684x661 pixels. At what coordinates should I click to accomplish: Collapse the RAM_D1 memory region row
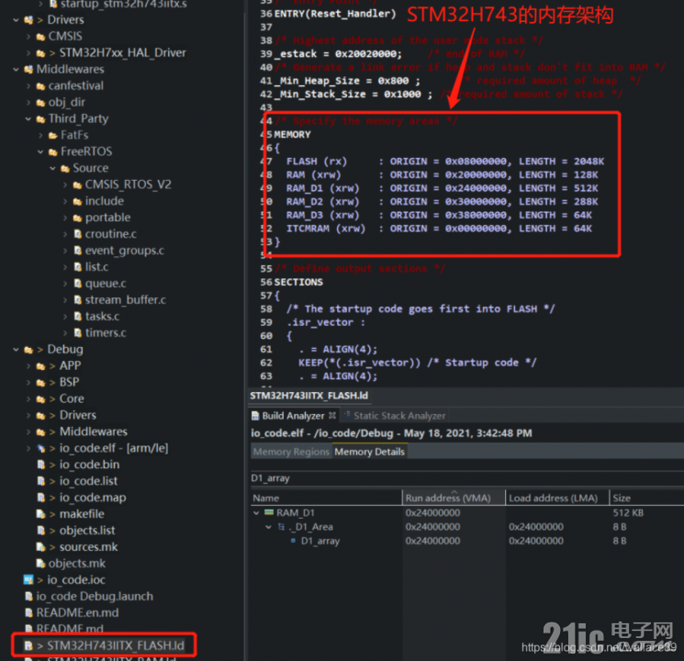[256, 512]
